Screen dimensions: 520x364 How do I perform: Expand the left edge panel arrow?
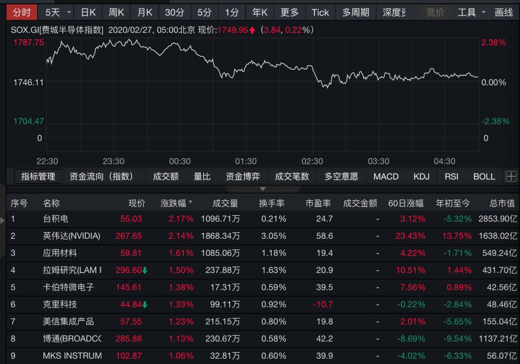tap(3, 221)
